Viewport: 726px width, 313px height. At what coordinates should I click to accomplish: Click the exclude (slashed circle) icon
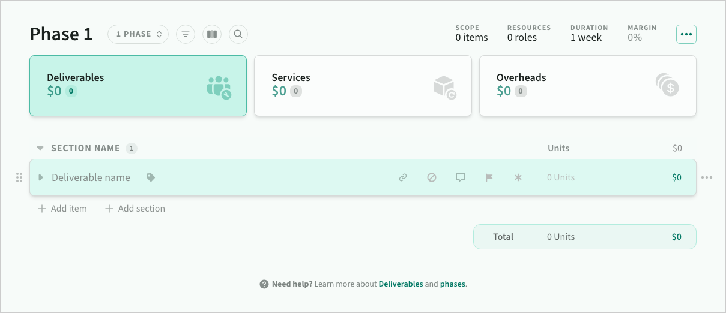click(x=432, y=177)
